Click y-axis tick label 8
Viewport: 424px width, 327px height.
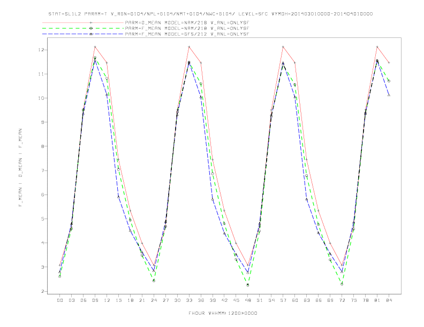point(43,146)
